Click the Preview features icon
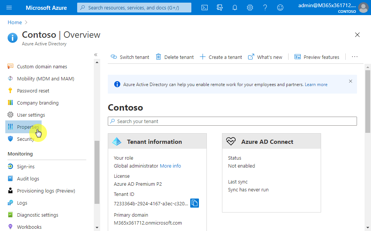371x231 pixels. [x=297, y=57]
